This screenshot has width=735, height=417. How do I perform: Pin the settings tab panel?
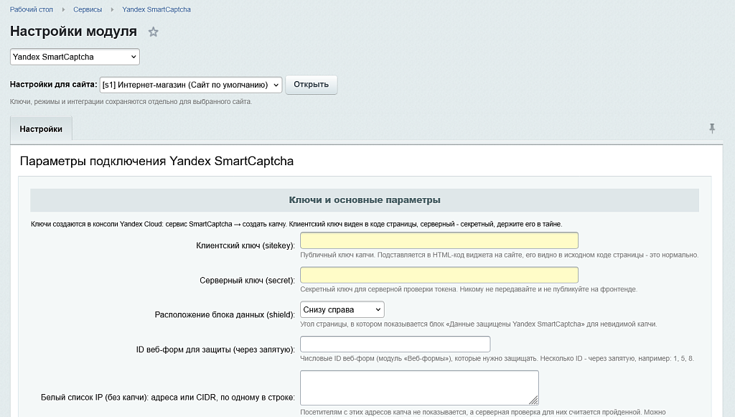click(711, 128)
